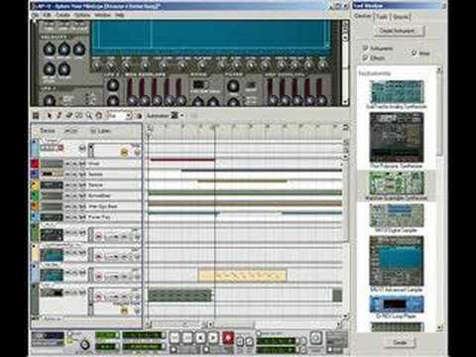Open the Automation dropdown arrow in sequencer toolbar
476x357 pixels.
click(x=182, y=115)
